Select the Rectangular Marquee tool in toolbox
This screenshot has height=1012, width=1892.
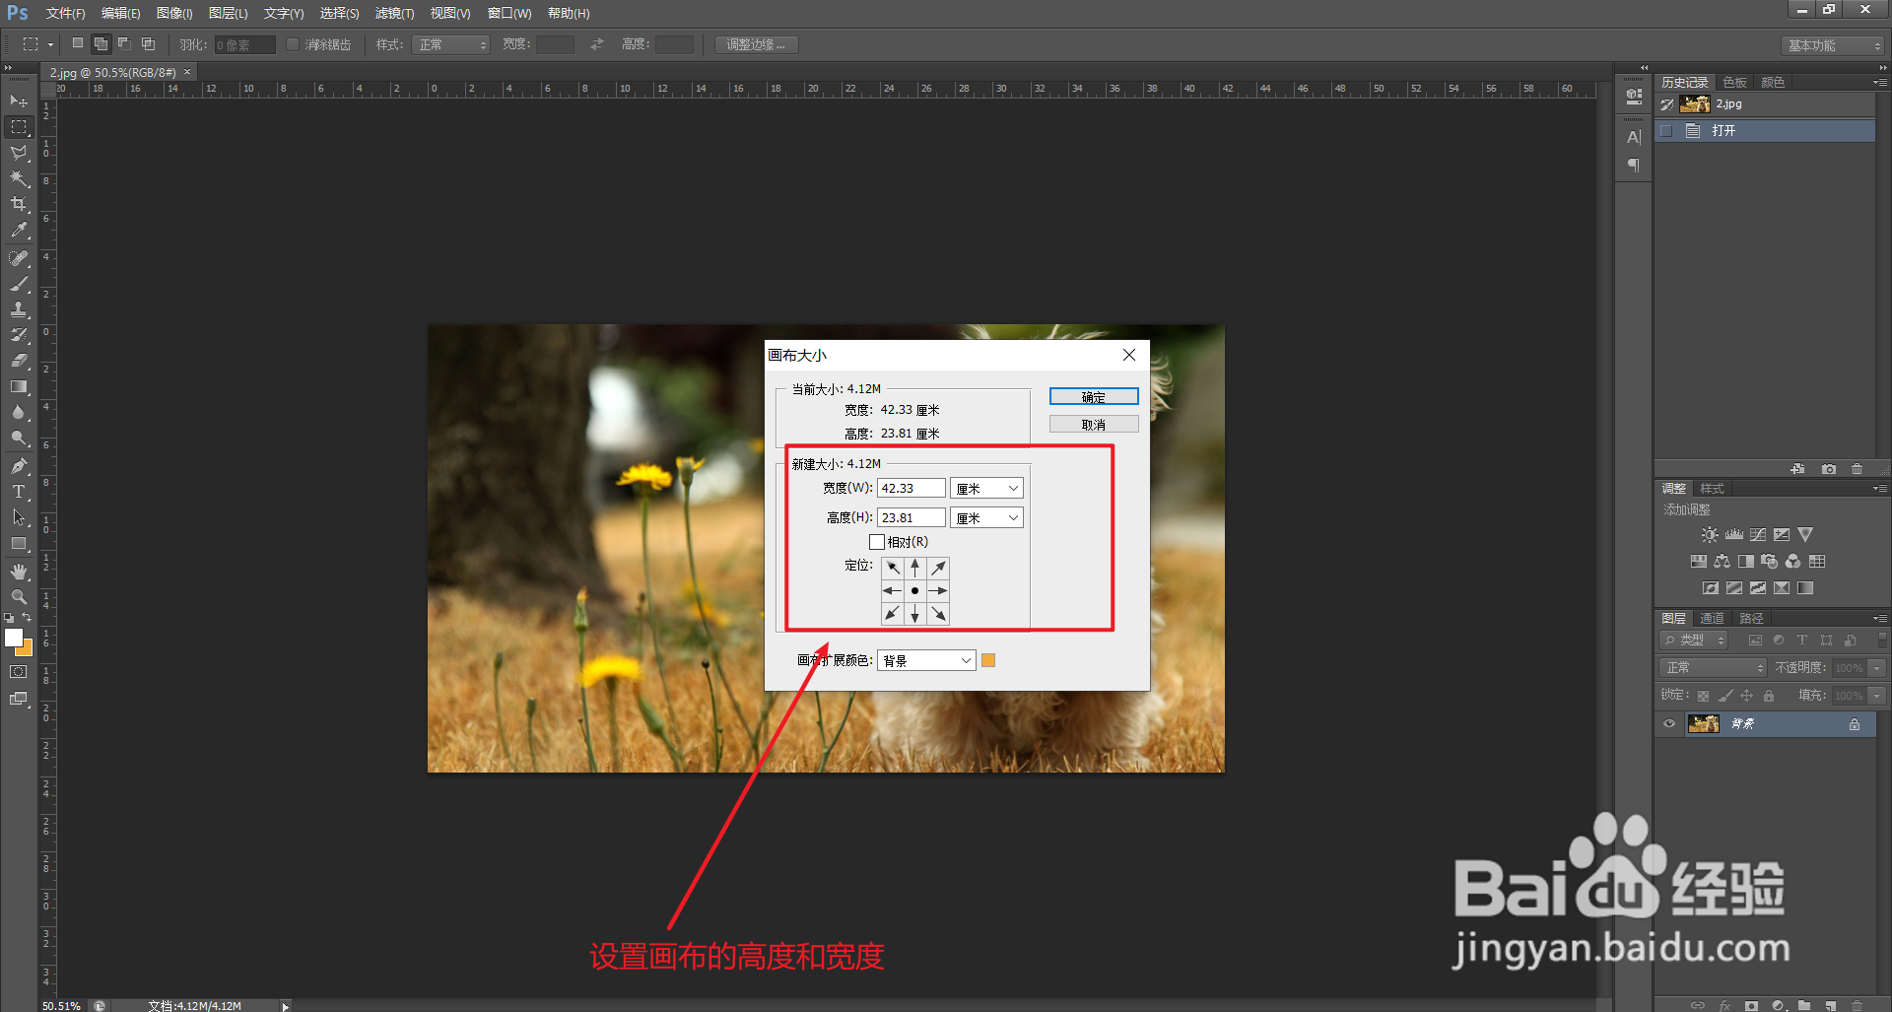(19, 127)
